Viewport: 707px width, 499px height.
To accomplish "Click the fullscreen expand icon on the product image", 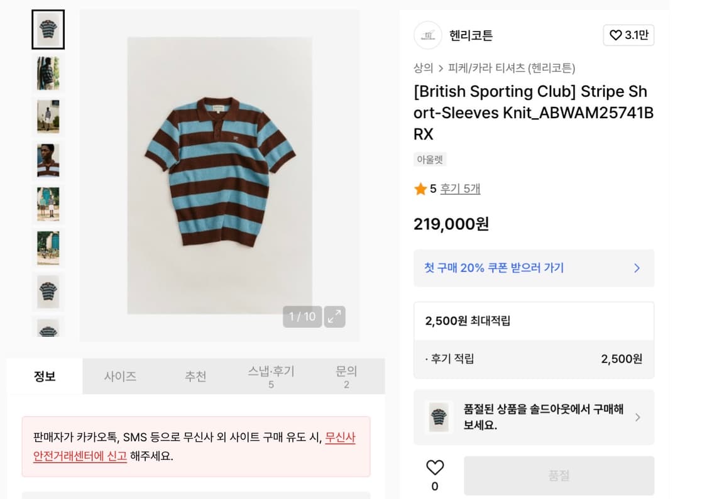I will (x=334, y=317).
